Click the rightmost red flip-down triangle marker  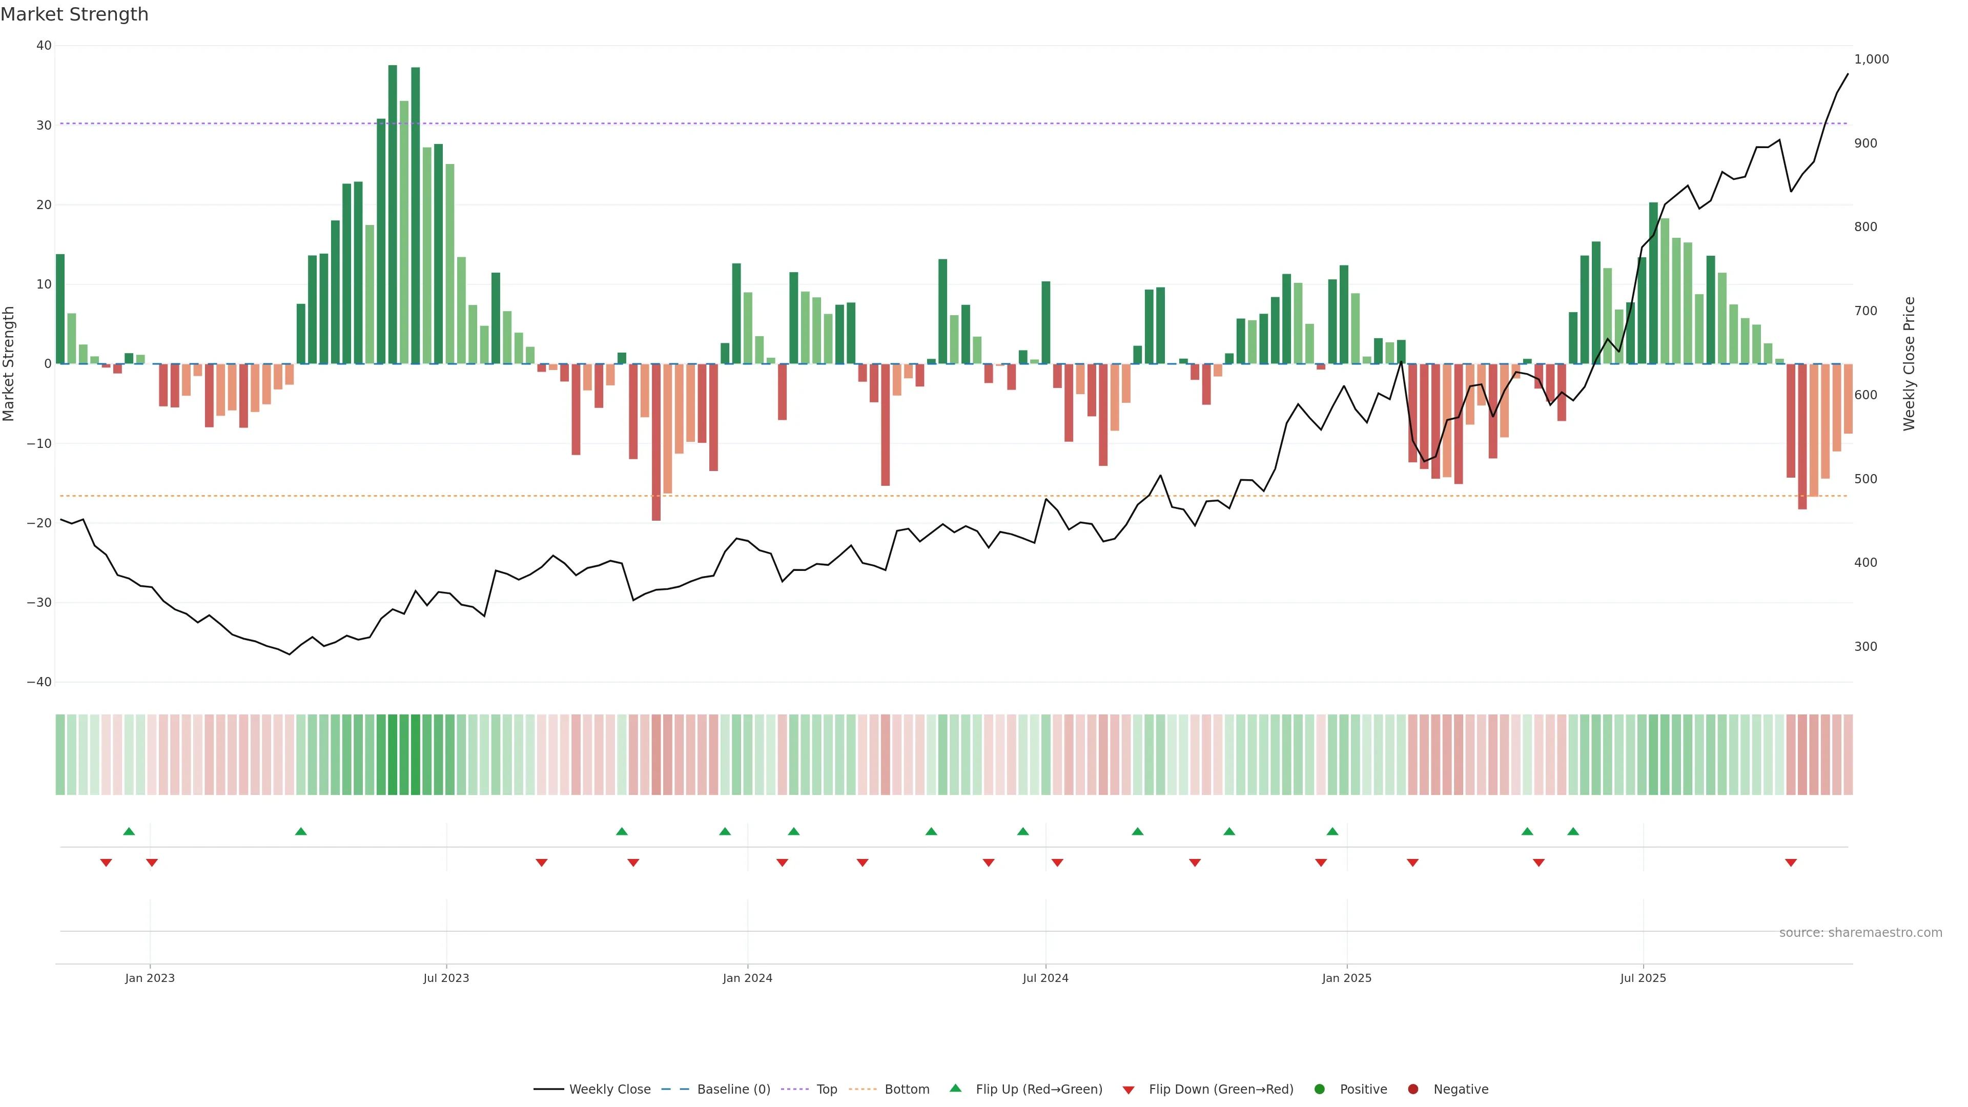point(1791,863)
